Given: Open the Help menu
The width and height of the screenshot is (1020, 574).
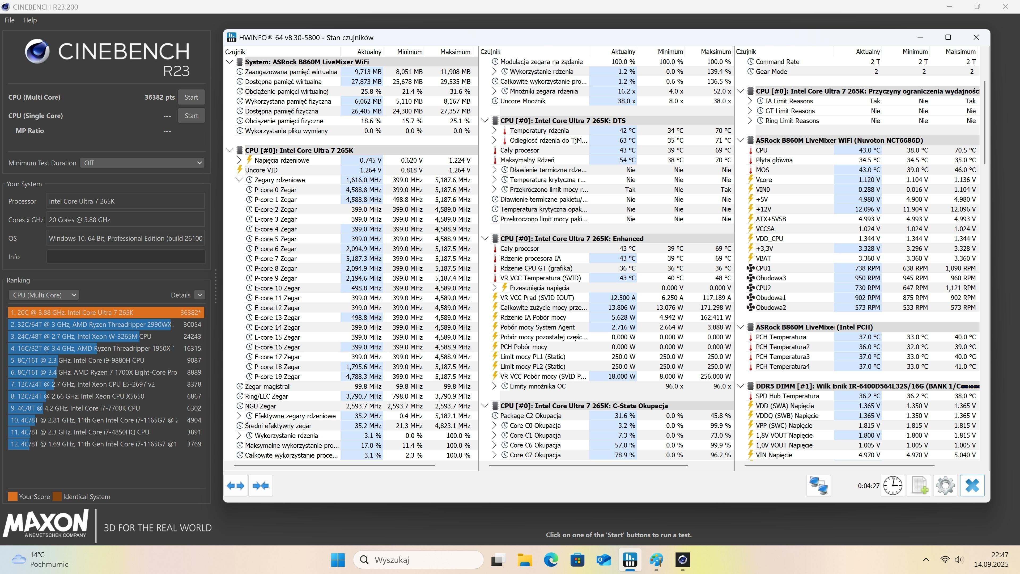Looking at the screenshot, I should 30,20.
